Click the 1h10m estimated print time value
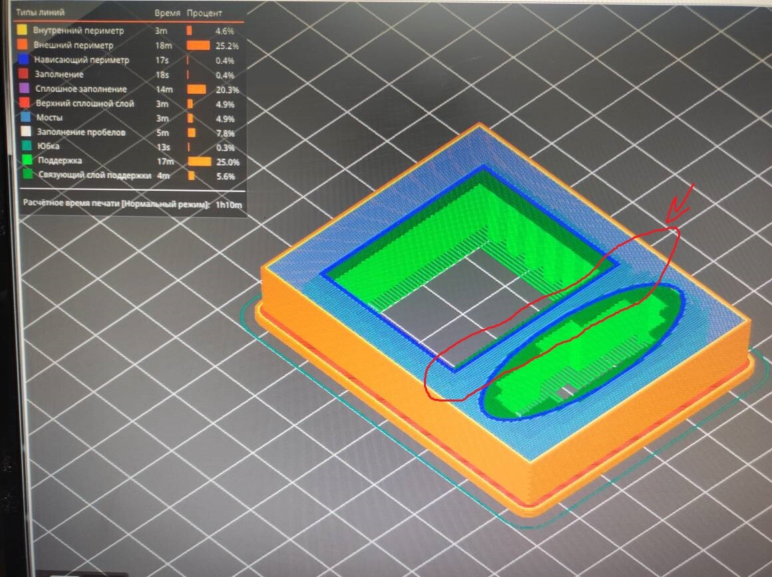 [228, 205]
